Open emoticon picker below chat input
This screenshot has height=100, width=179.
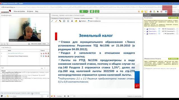tap(8, 96)
